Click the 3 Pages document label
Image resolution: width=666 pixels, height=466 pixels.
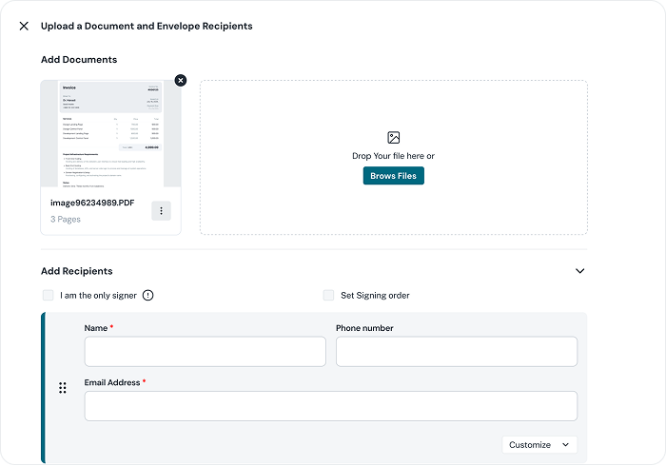tap(66, 220)
